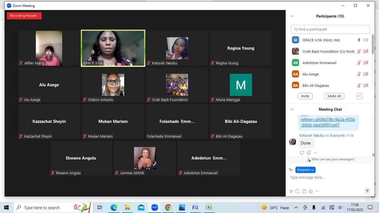This screenshot has width=379, height=213.
Task: Click the Invite button
Action: point(305,96)
